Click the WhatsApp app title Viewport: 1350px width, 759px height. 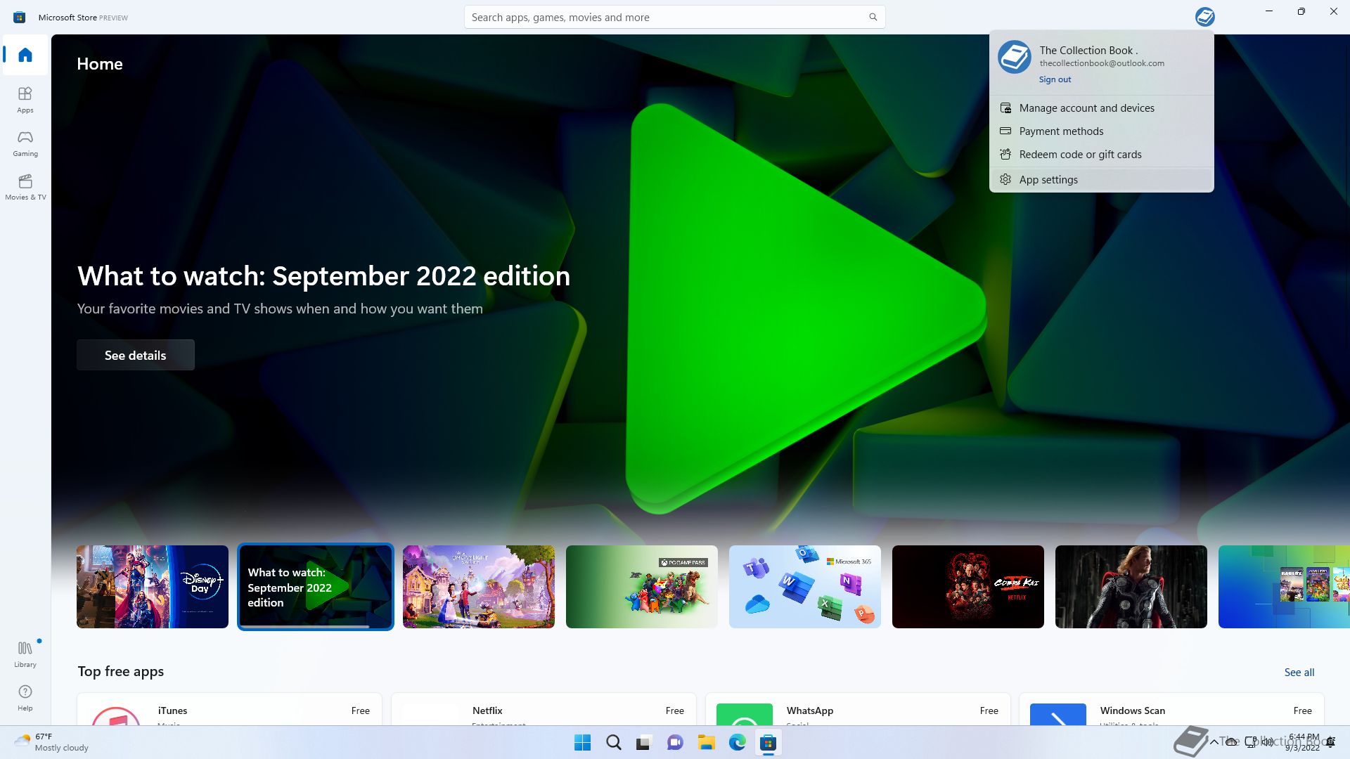[x=809, y=711]
